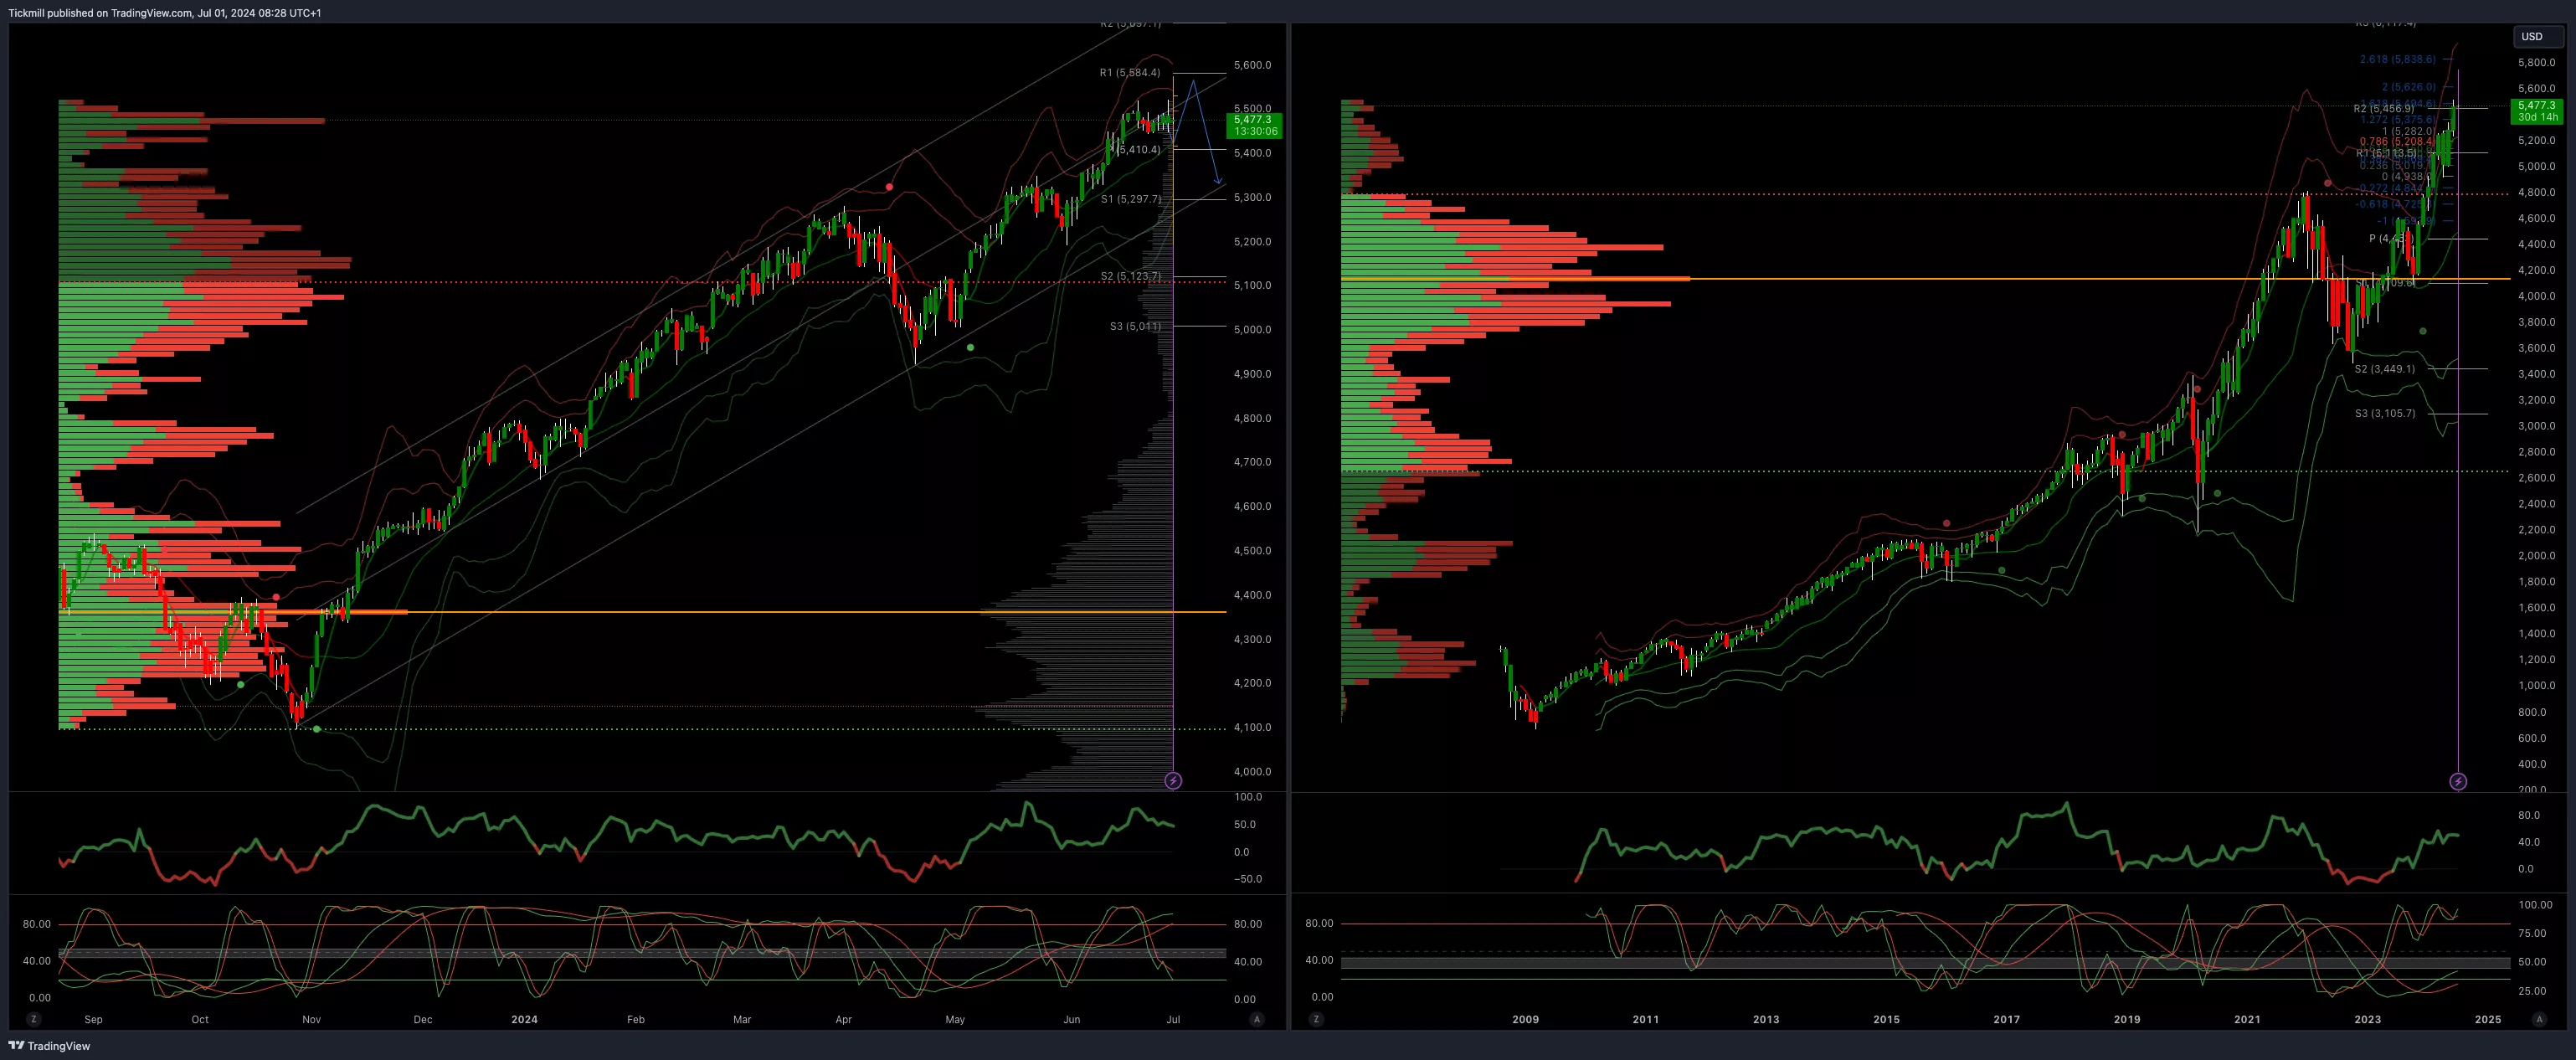Click the lightning bolt icon on left chart
The image size is (2576, 1060).
1173,780
